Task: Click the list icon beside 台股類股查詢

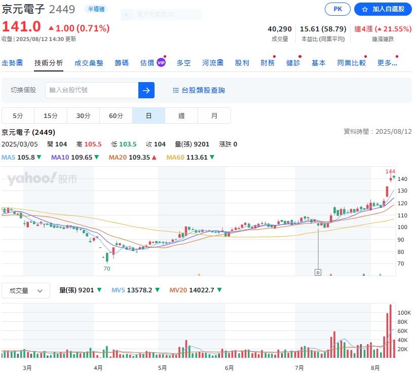Action: (176, 90)
